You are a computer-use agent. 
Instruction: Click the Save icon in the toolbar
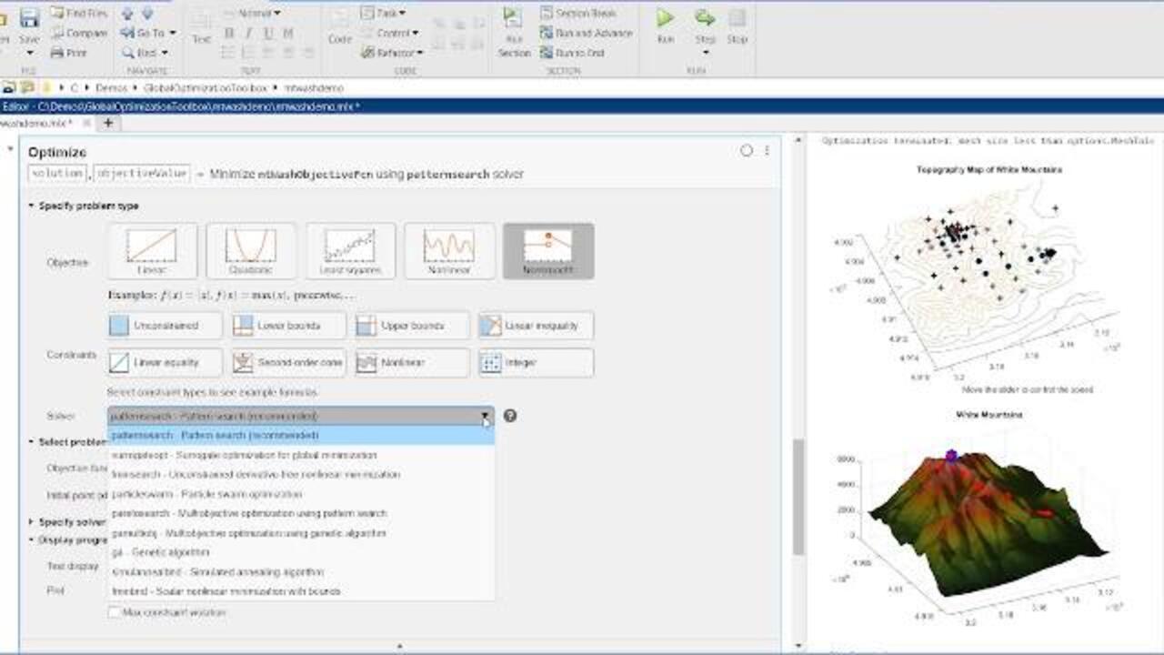[x=29, y=19]
